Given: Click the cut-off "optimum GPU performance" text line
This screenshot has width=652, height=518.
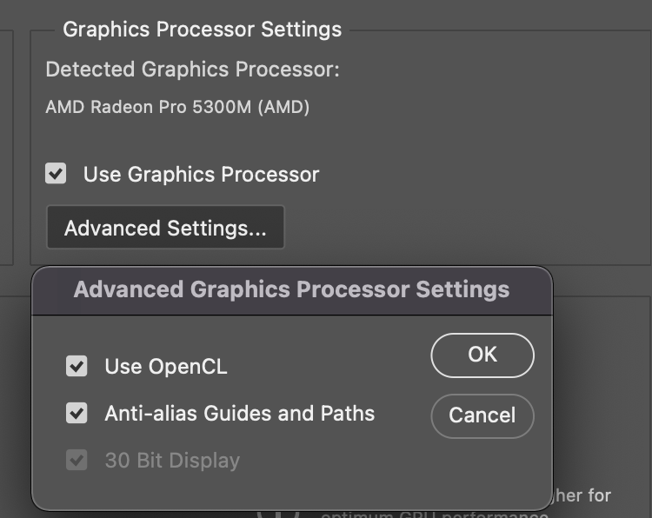Looking at the screenshot, I should click(435, 513).
